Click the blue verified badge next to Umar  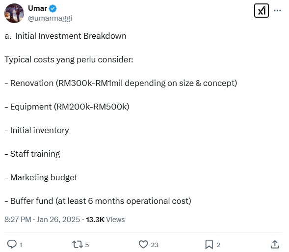[x=53, y=9]
